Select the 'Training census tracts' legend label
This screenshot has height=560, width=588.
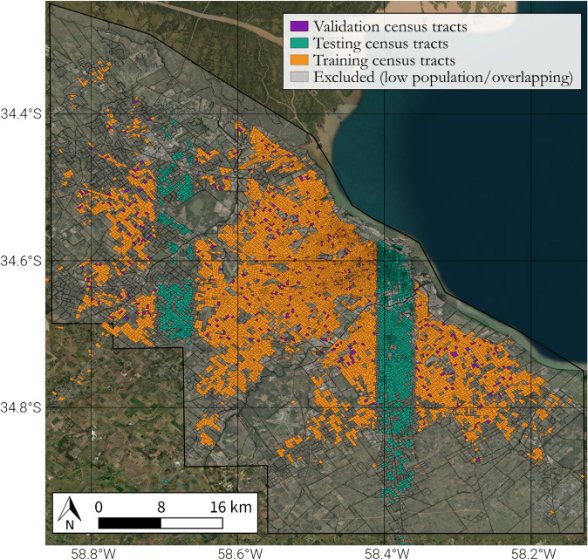pos(385,60)
